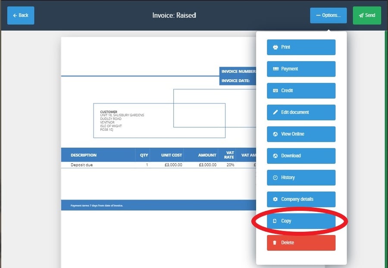Select Copy to duplicate the invoice

tap(301, 221)
